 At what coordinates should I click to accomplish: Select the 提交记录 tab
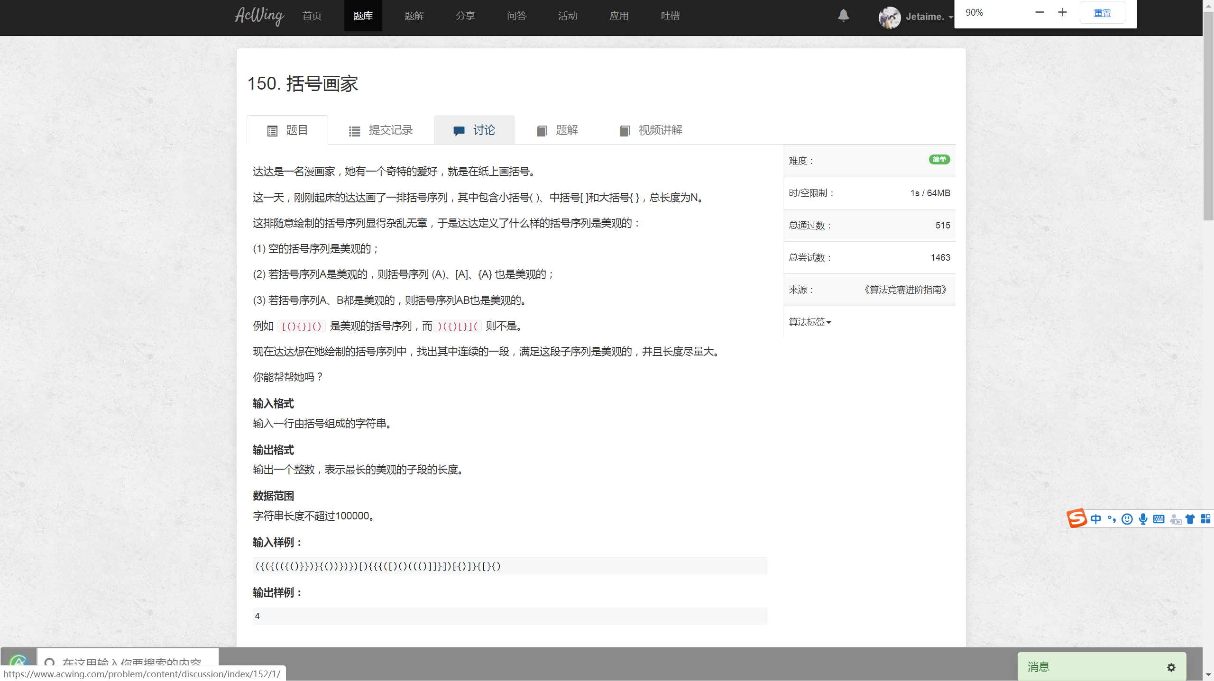[x=380, y=130]
